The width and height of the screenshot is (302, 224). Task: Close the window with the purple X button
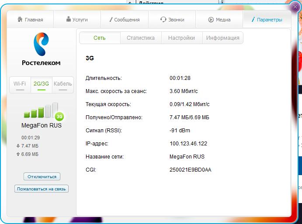[x=295, y=7]
